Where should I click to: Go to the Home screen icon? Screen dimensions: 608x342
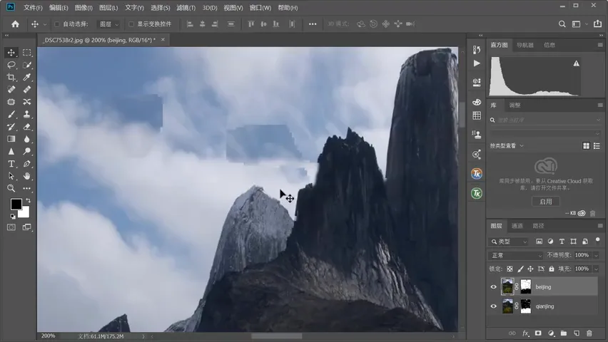point(15,24)
